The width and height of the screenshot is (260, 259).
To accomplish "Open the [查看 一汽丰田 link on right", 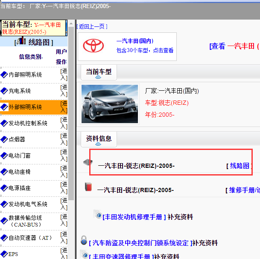I will click(235, 46).
